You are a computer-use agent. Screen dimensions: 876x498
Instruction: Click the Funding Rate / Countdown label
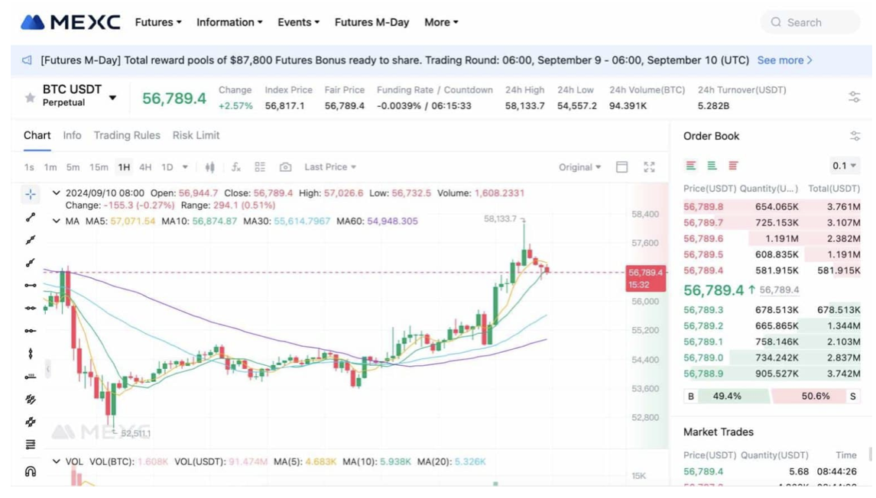click(435, 90)
